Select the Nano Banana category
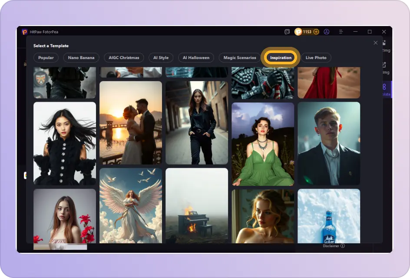Viewport: 410px width, 278px height. click(81, 58)
